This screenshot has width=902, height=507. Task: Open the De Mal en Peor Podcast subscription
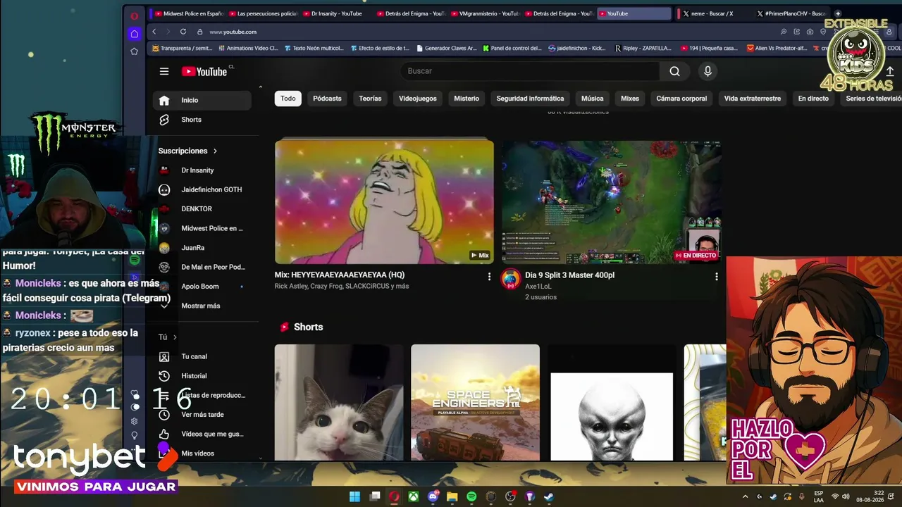pyautogui.click(x=202, y=267)
